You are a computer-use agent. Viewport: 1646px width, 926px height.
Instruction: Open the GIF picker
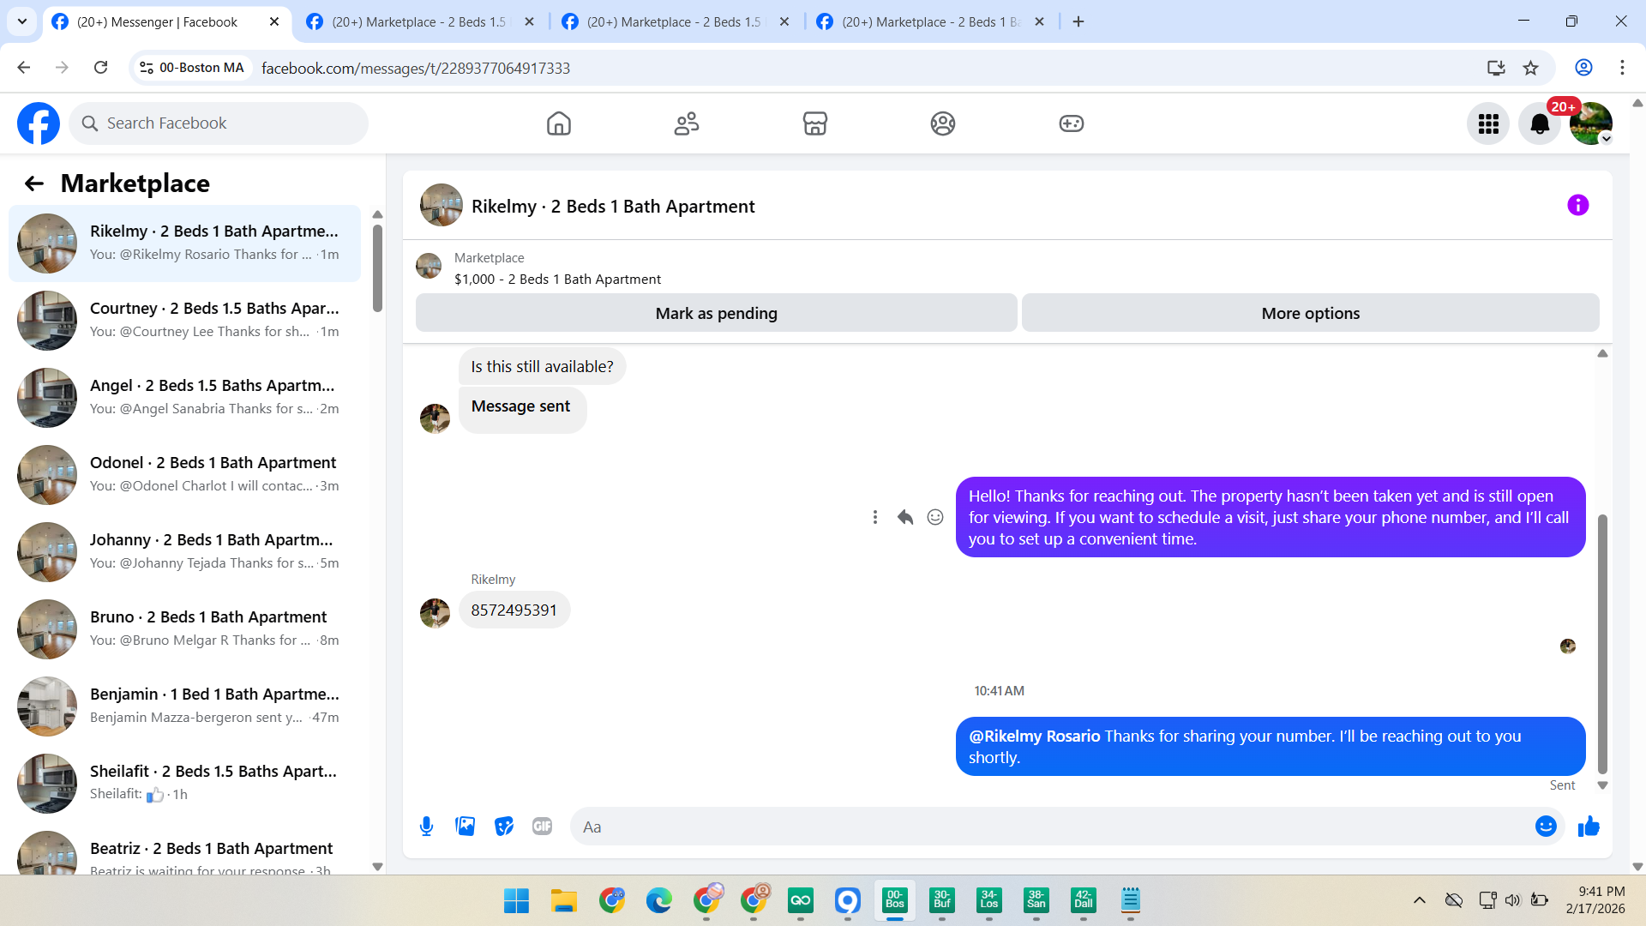(542, 827)
